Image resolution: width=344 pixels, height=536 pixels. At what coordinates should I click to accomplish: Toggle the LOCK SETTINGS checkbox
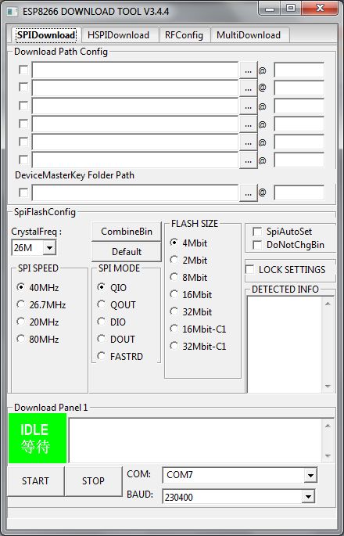pos(250,269)
